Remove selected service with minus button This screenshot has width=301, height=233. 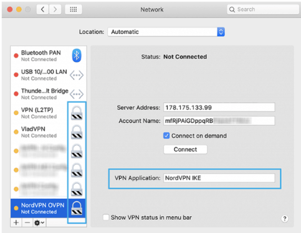(27, 222)
